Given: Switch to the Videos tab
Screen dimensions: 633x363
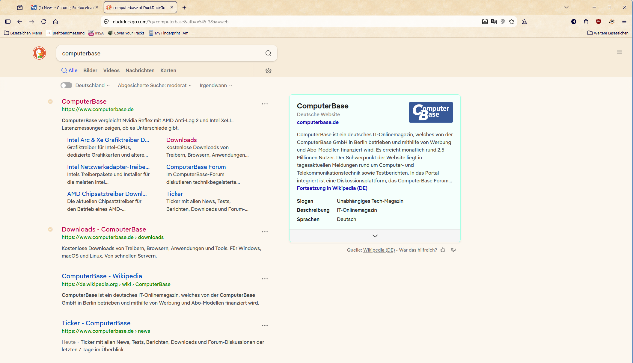Looking at the screenshot, I should pos(111,70).
